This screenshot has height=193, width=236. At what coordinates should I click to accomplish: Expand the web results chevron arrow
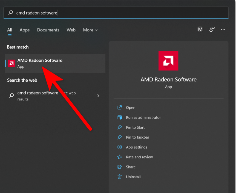coord(98,96)
